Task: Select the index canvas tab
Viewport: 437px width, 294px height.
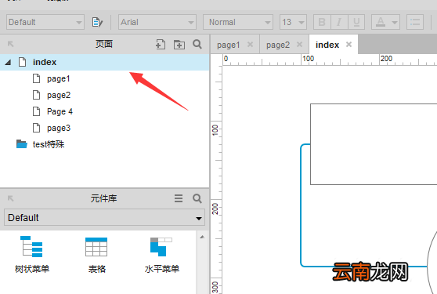Action: pos(327,45)
